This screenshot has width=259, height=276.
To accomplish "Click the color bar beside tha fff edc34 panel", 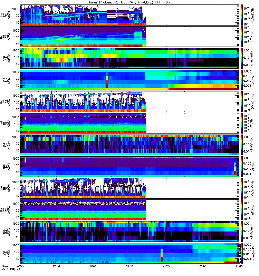I will [x=242, y=15].
